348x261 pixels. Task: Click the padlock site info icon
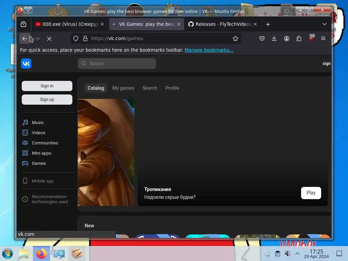(x=85, y=39)
